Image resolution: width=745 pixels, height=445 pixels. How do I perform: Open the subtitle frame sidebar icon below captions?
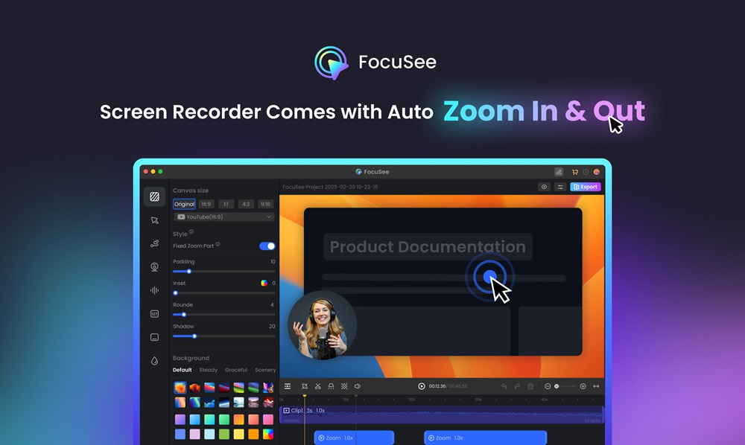pos(154,337)
